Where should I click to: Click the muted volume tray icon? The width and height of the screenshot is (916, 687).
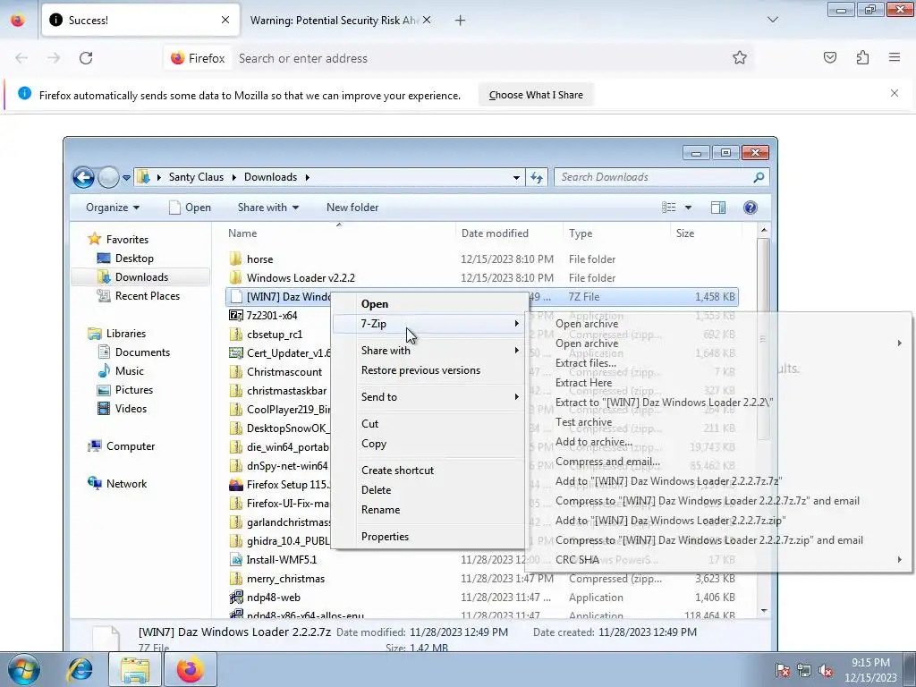coord(826,670)
